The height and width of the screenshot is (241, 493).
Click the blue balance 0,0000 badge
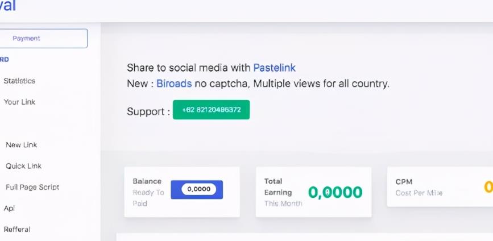coord(197,189)
